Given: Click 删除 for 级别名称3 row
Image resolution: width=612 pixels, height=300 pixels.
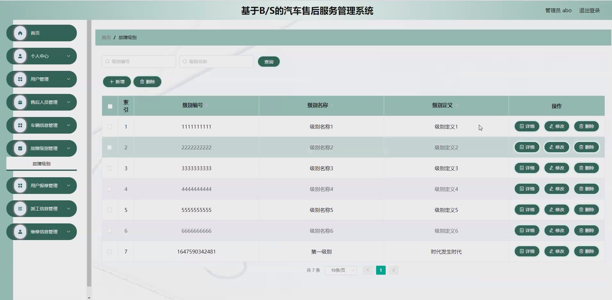Looking at the screenshot, I should [586, 168].
